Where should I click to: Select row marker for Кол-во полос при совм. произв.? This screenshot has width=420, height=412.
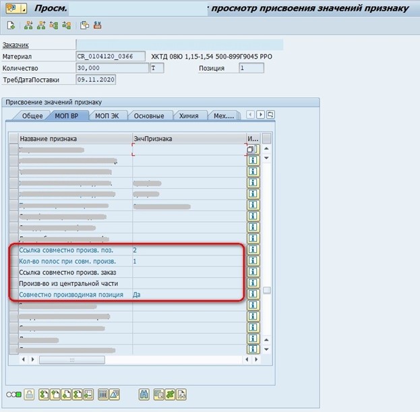tap(13, 261)
